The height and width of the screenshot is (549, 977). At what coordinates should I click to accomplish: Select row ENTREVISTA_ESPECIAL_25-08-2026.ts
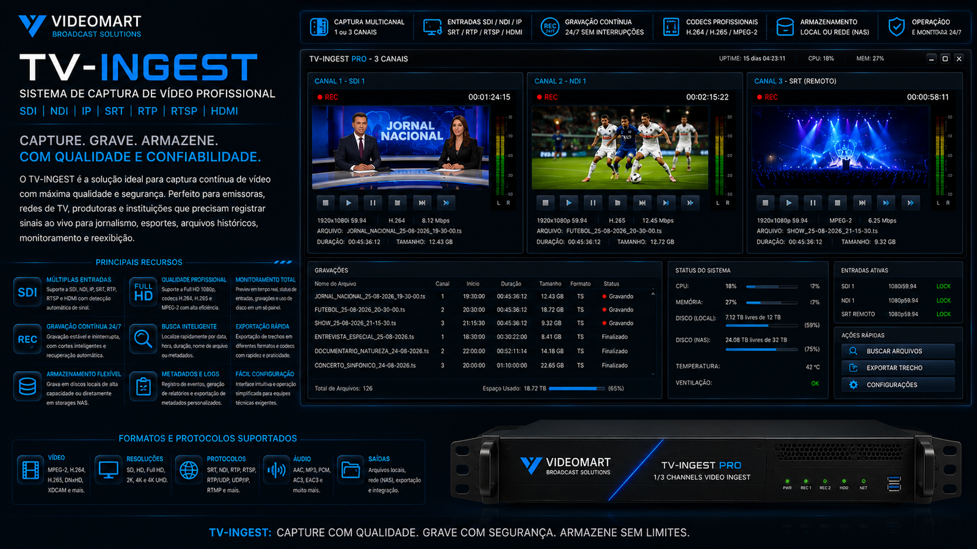click(481, 337)
